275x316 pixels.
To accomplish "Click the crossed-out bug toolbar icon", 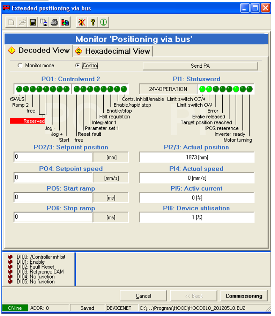I will pyautogui.click(x=82, y=23).
